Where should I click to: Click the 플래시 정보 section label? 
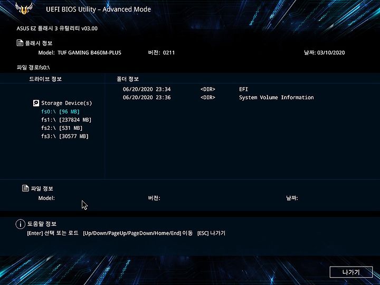pyautogui.click(x=39, y=43)
